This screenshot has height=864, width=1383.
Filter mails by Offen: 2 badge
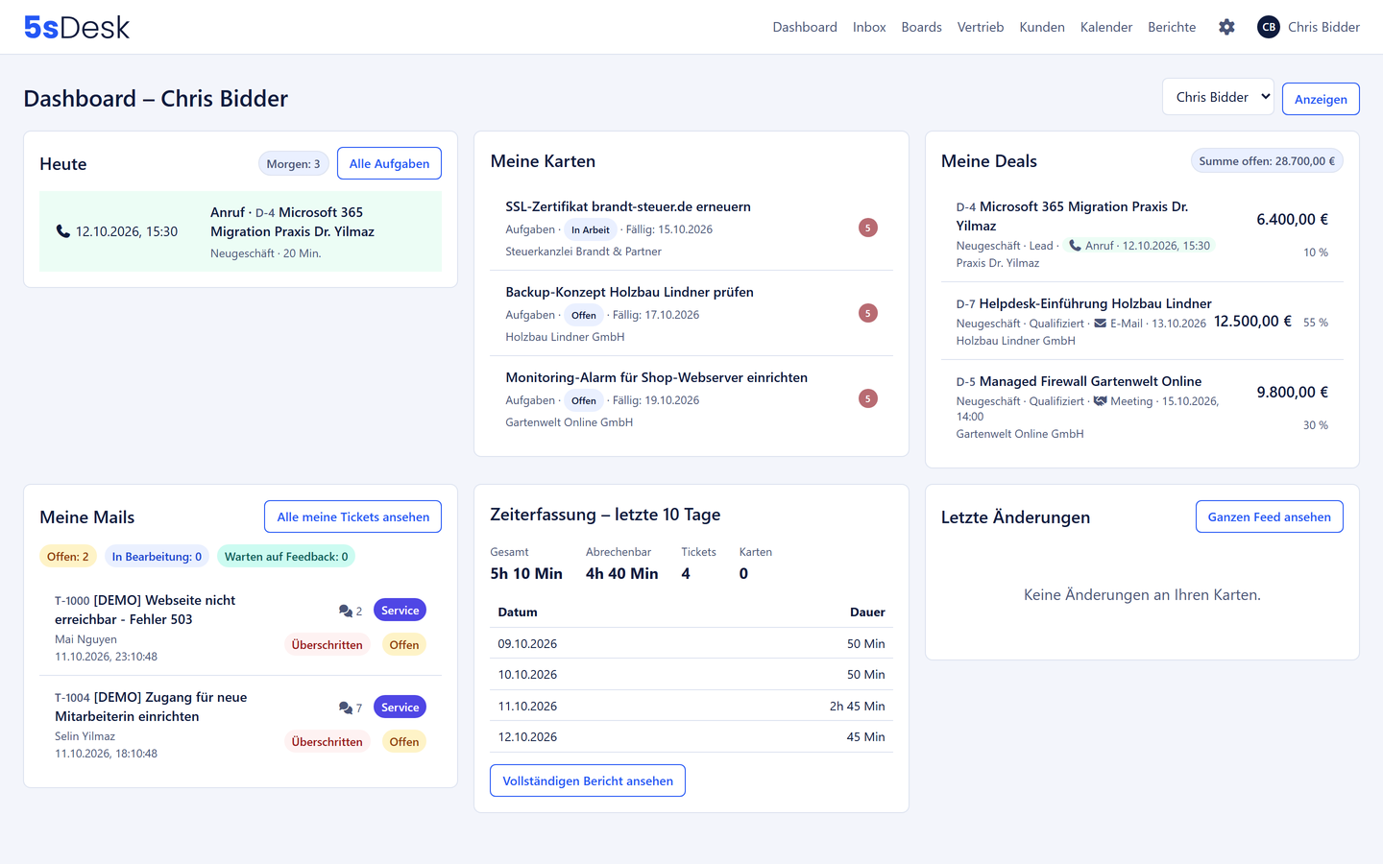click(x=68, y=556)
